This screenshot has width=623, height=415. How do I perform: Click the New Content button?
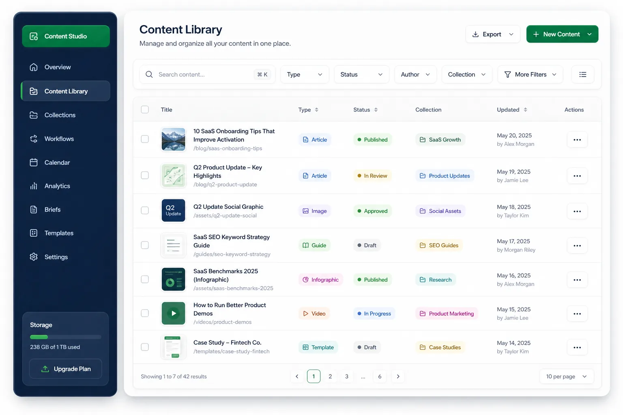point(562,34)
